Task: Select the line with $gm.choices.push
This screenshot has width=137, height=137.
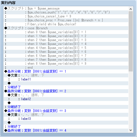Action: click(x=66, y=12)
